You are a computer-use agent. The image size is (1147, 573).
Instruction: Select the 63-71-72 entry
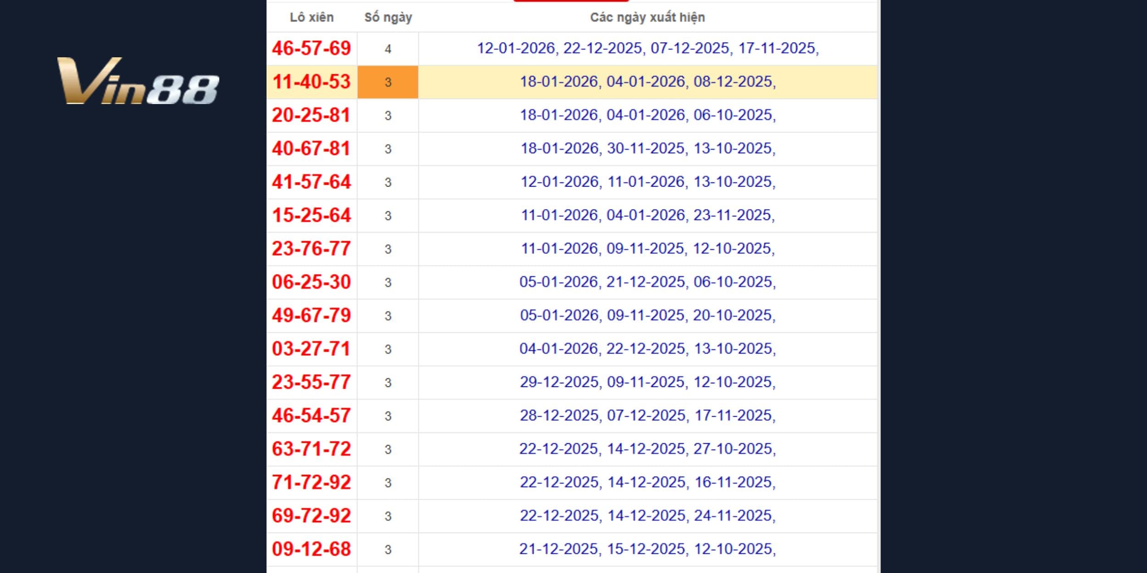[x=311, y=449]
